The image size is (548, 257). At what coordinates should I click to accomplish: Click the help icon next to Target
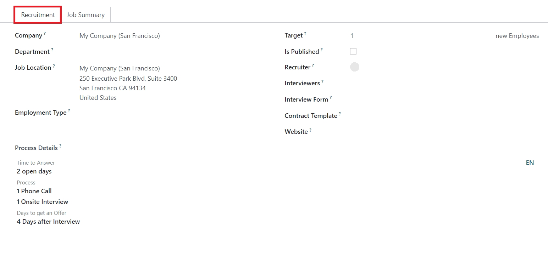(305, 33)
